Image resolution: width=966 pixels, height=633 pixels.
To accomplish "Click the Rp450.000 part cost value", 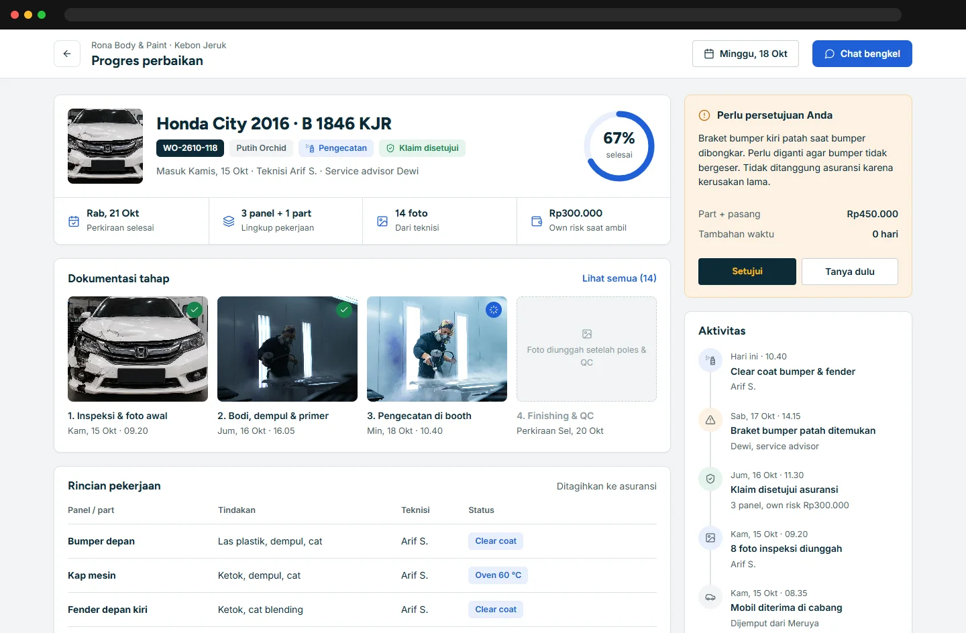I will [872, 214].
